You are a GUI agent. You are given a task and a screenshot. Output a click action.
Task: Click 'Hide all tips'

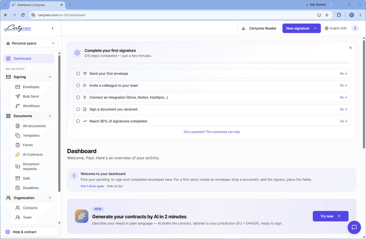(115, 186)
